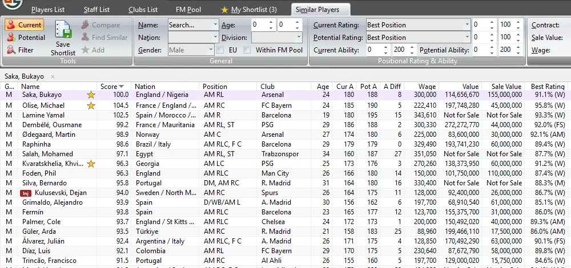The width and height of the screenshot is (571, 268).
Task: Click the Inj injury badge on Kulusevski
Action: click(27, 193)
